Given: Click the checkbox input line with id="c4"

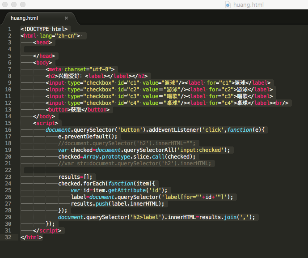Looking at the screenshot, I should (167, 103).
